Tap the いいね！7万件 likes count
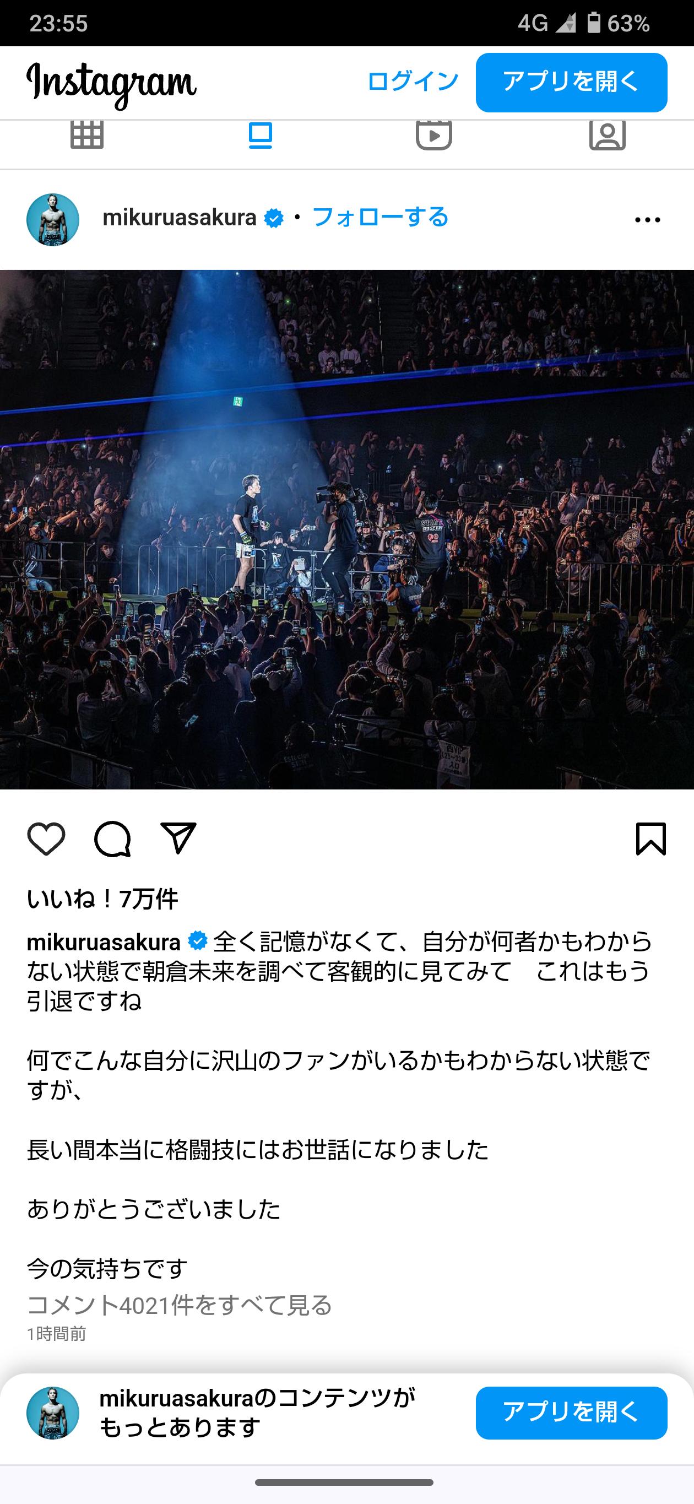The height and width of the screenshot is (1504, 694). tap(102, 899)
